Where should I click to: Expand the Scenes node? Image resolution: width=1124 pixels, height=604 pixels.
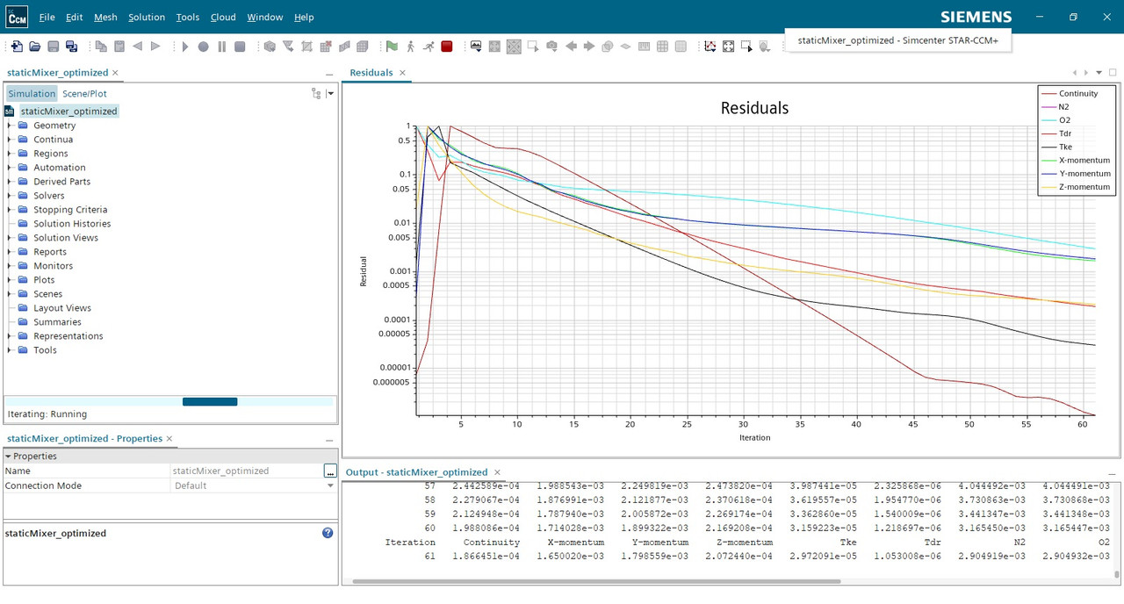coord(10,294)
